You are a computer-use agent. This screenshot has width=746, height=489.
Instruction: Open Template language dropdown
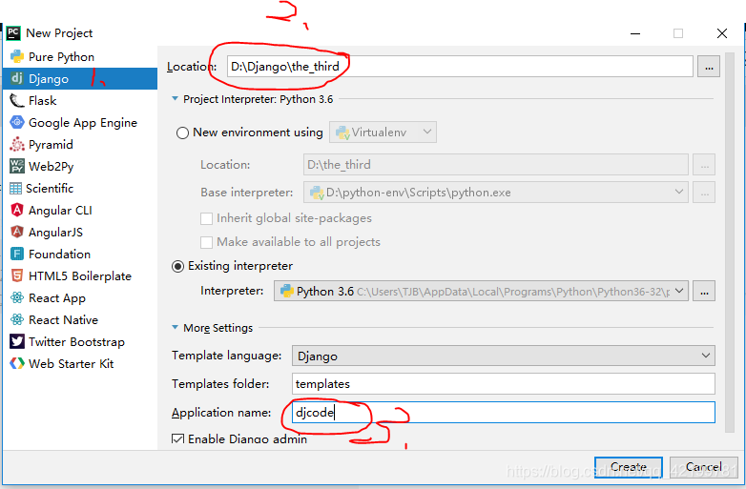(504, 356)
